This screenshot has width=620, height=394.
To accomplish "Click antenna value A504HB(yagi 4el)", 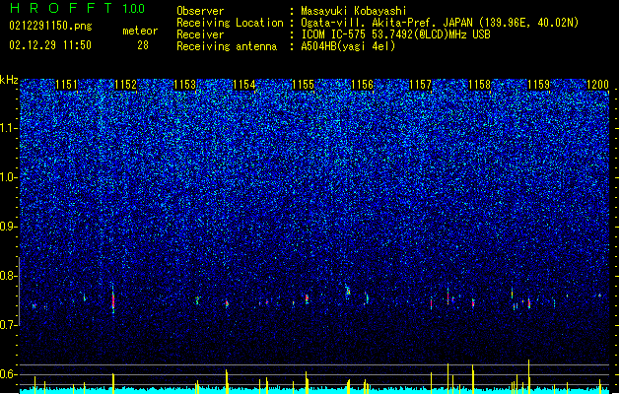I will [x=348, y=46].
